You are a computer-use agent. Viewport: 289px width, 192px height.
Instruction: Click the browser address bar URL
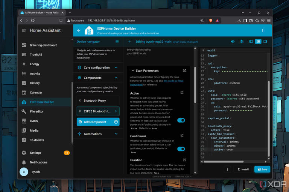tap(111, 21)
